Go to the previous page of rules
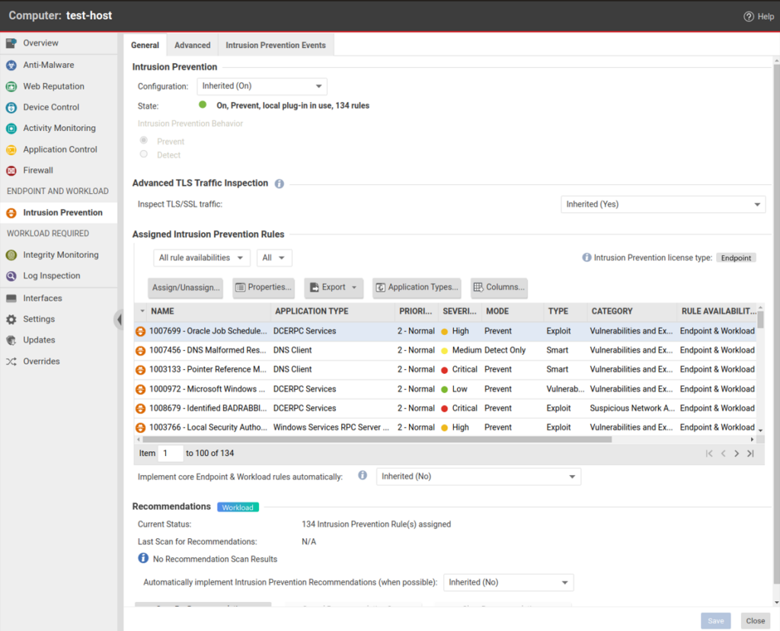This screenshot has width=780, height=631. click(724, 454)
